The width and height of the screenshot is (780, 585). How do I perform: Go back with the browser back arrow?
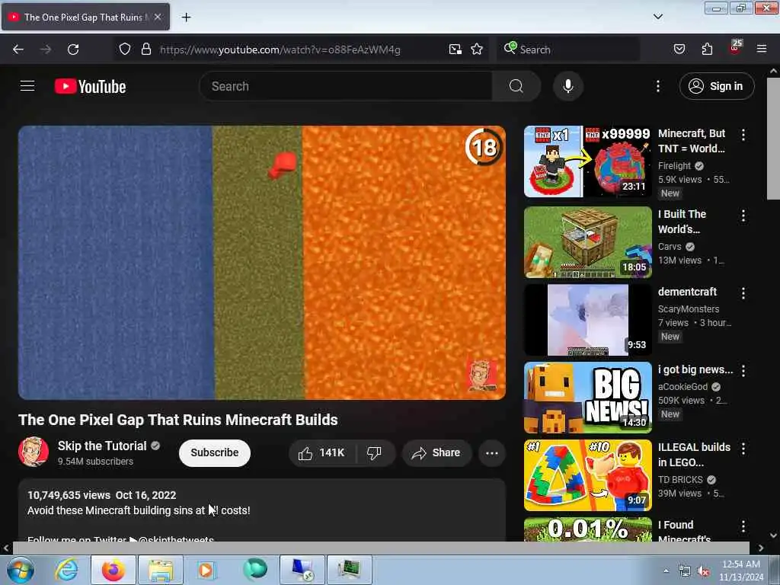pyautogui.click(x=18, y=50)
